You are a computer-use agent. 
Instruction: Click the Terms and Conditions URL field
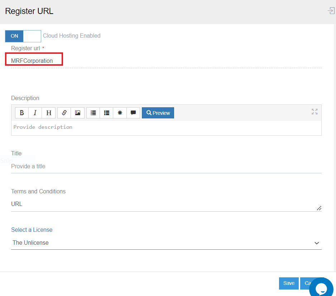pos(166,204)
